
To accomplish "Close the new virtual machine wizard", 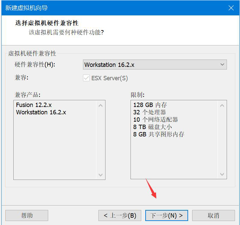I will point(231,8).
